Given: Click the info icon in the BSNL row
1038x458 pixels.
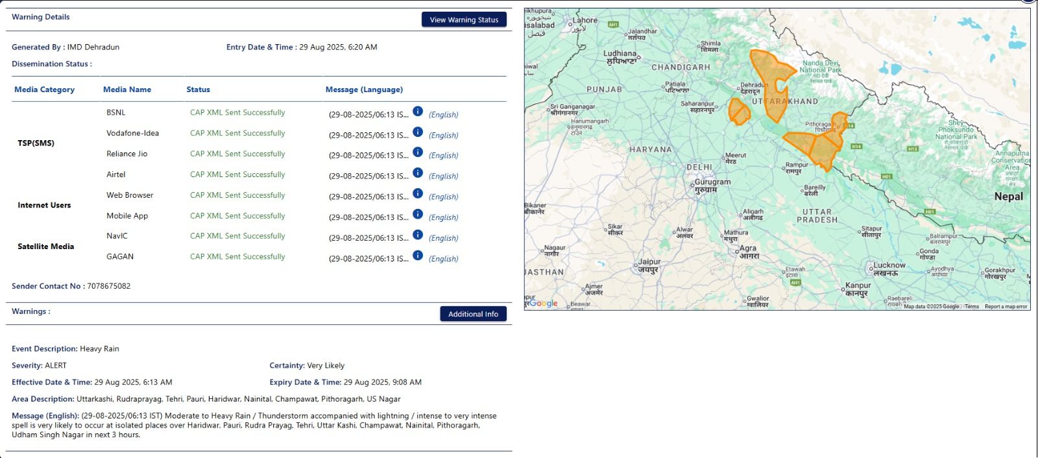Looking at the screenshot, I should pyautogui.click(x=418, y=112).
